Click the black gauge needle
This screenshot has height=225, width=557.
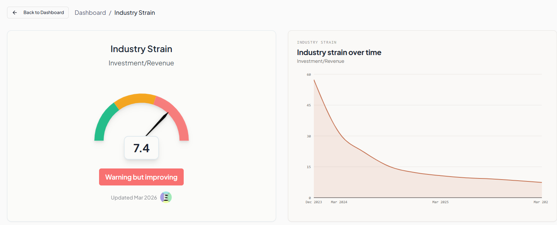[157, 124]
